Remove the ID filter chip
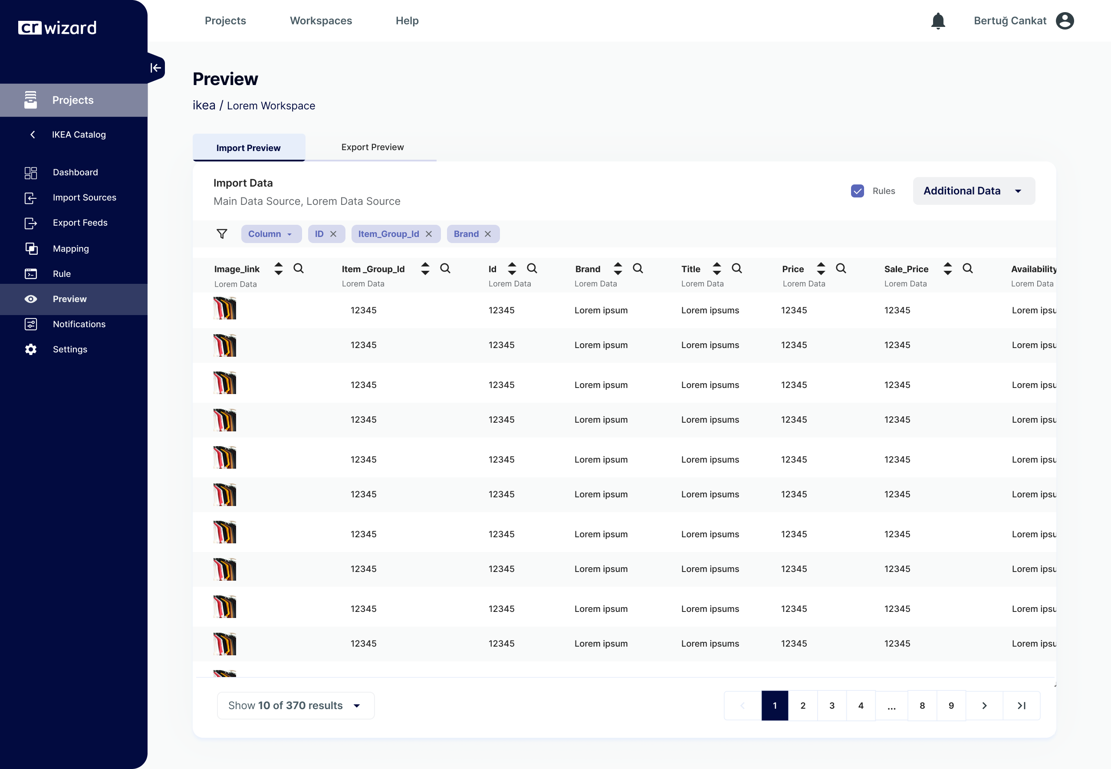 click(x=333, y=233)
